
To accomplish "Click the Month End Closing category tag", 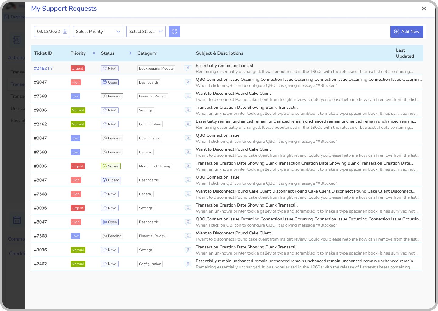I will (x=155, y=166).
